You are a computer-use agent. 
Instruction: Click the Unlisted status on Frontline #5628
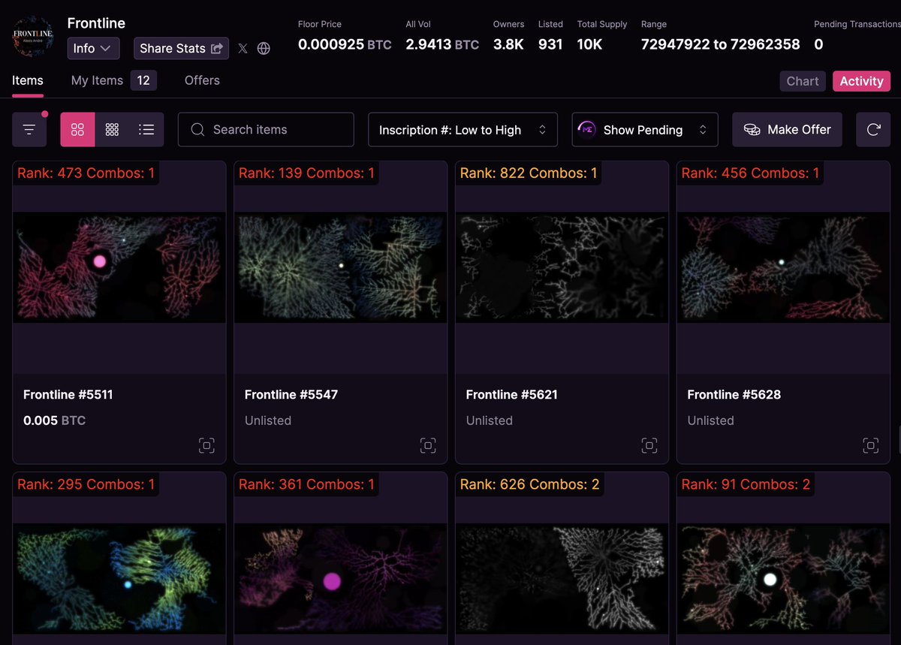(711, 420)
